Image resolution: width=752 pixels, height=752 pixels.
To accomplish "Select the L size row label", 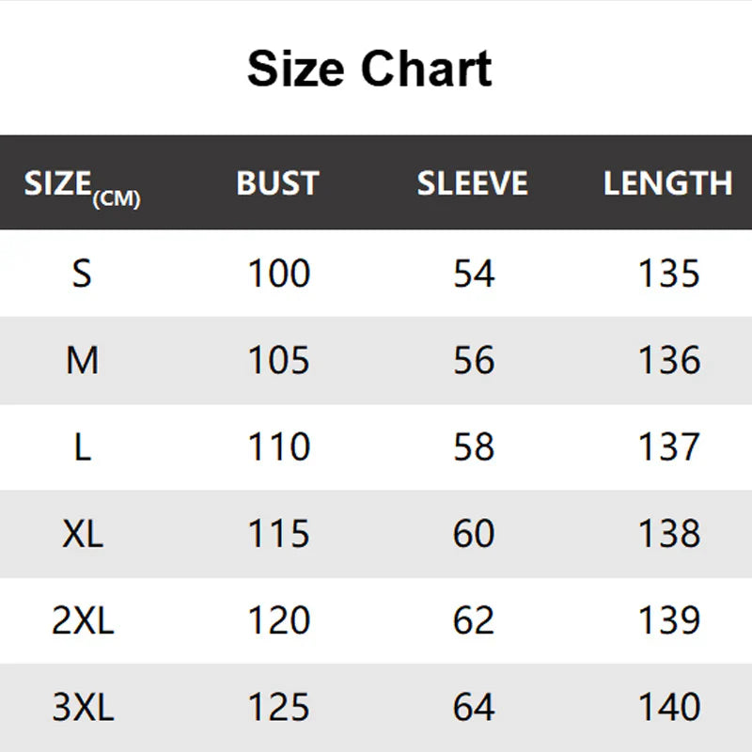I will tap(82, 446).
